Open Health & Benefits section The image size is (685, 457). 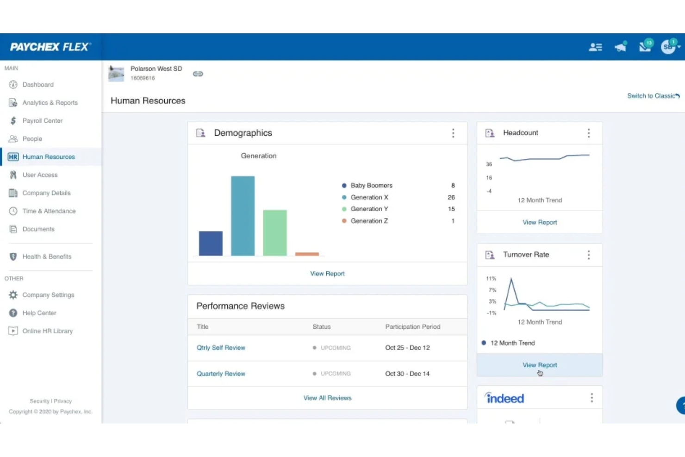click(x=47, y=257)
